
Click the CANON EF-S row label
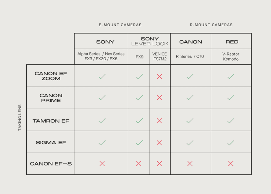[51, 164]
